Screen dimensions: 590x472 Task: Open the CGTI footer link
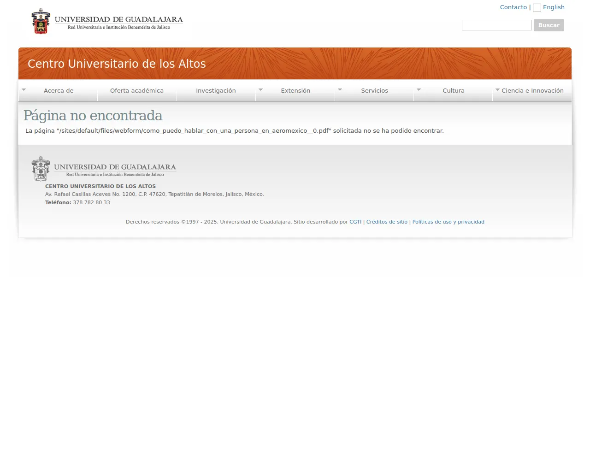(x=355, y=222)
